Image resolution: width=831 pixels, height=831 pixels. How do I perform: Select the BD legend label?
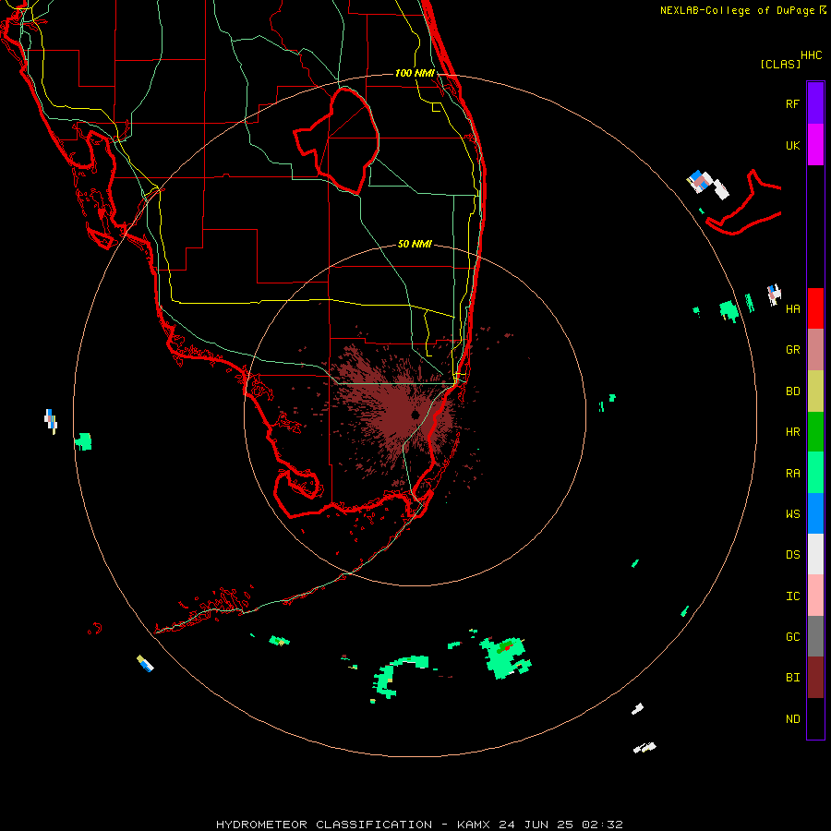pyautogui.click(x=792, y=391)
